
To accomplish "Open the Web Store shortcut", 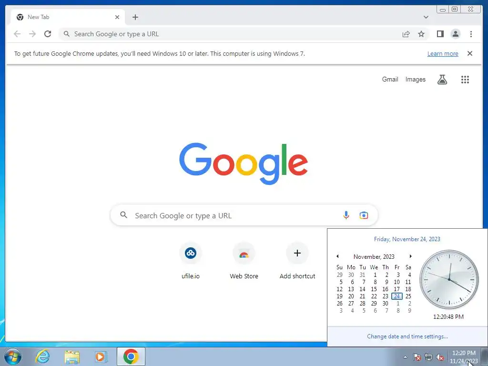I will (x=244, y=261).
